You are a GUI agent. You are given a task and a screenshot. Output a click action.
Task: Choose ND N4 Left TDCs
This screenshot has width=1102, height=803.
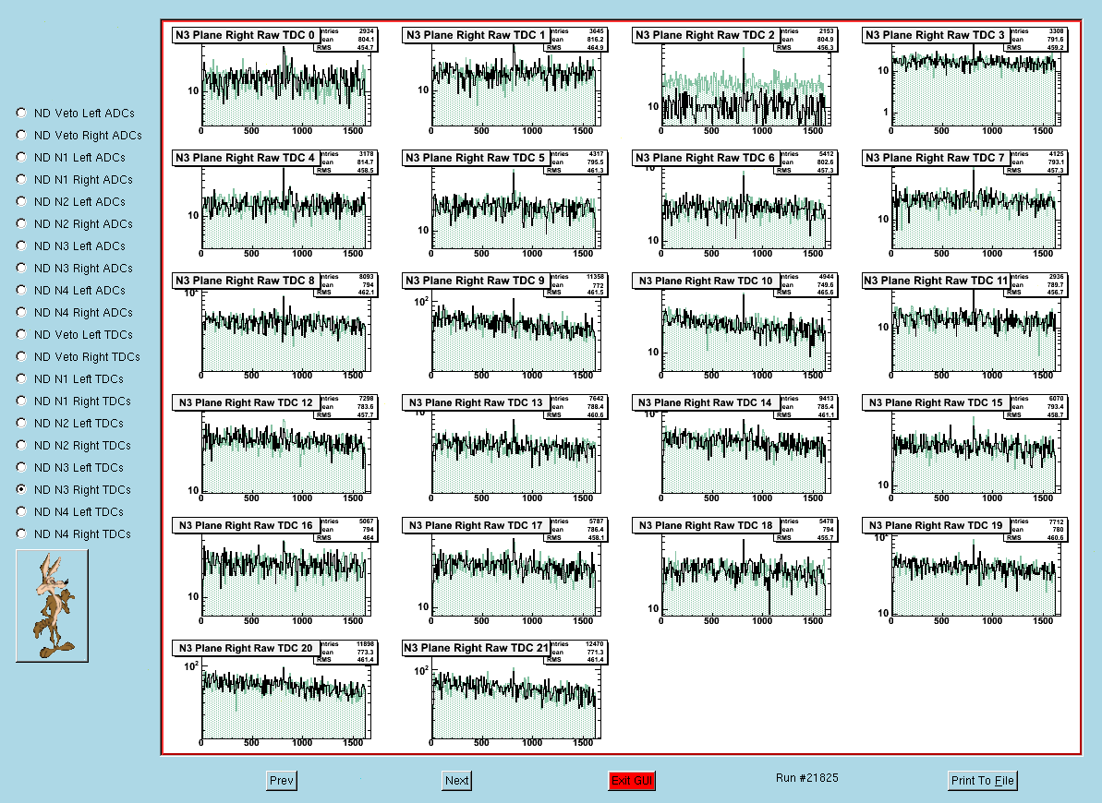[x=21, y=510]
